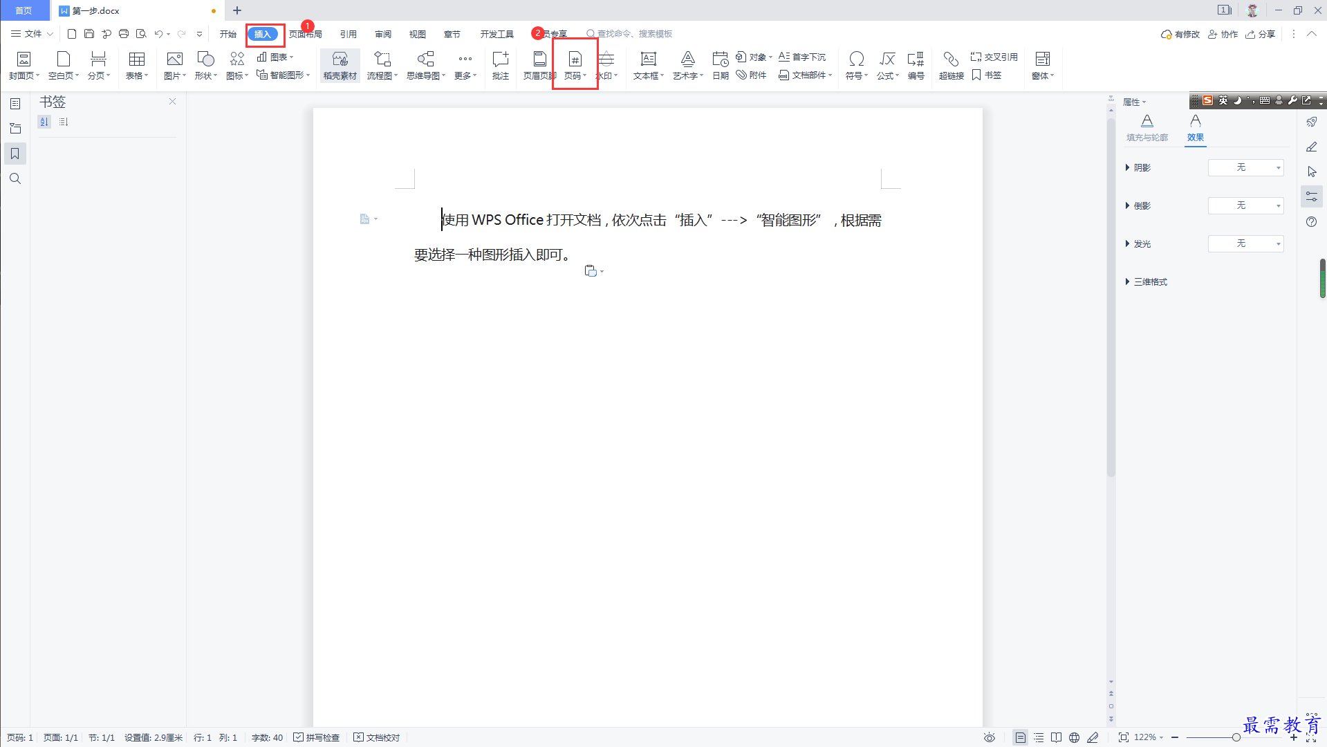The height and width of the screenshot is (747, 1327).
Task: Select 填充与轮廓 in properties panel
Action: pos(1147,129)
